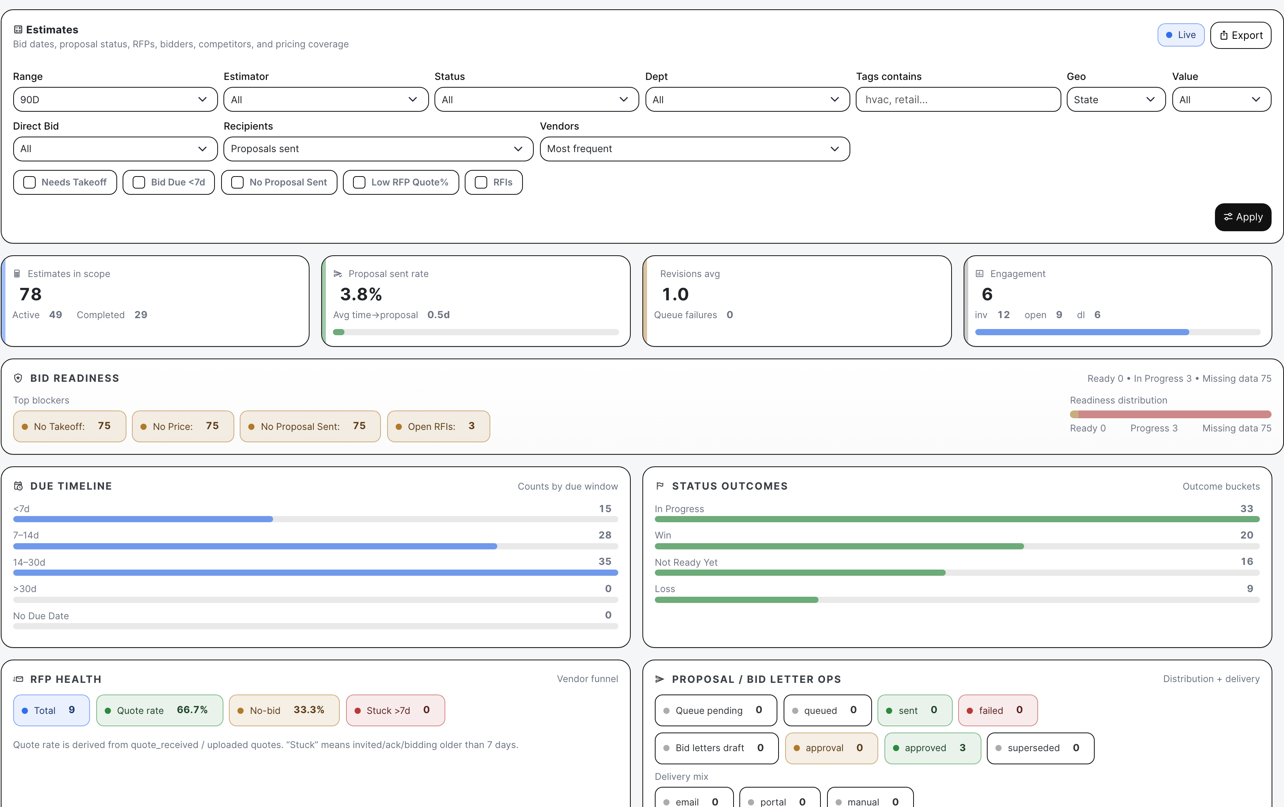This screenshot has width=1284, height=807.
Task: Click the 'Counts by due window' text
Action: click(568, 487)
